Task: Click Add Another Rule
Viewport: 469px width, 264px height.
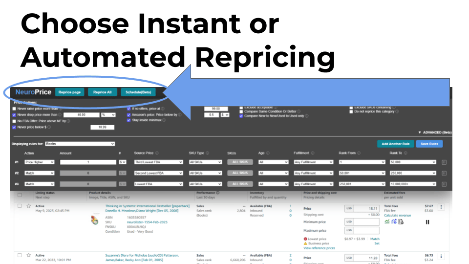Action: click(395, 144)
